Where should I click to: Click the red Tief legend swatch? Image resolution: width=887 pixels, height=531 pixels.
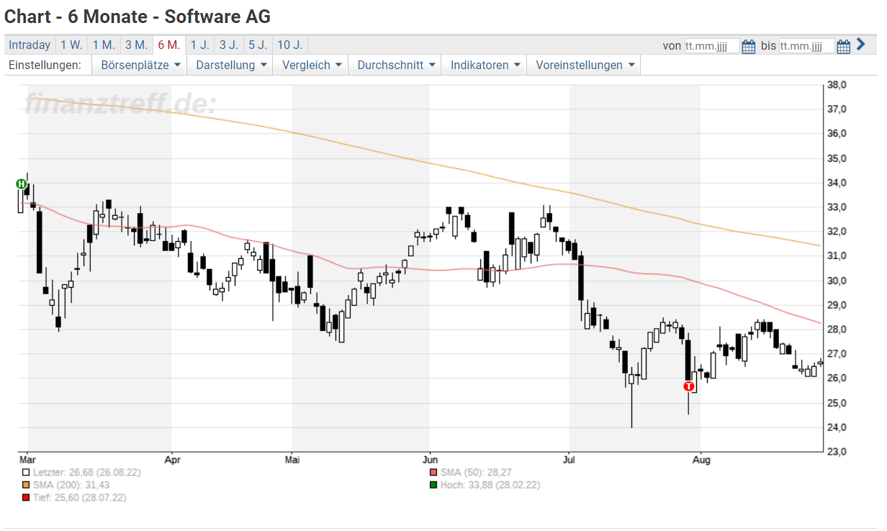click(26, 497)
